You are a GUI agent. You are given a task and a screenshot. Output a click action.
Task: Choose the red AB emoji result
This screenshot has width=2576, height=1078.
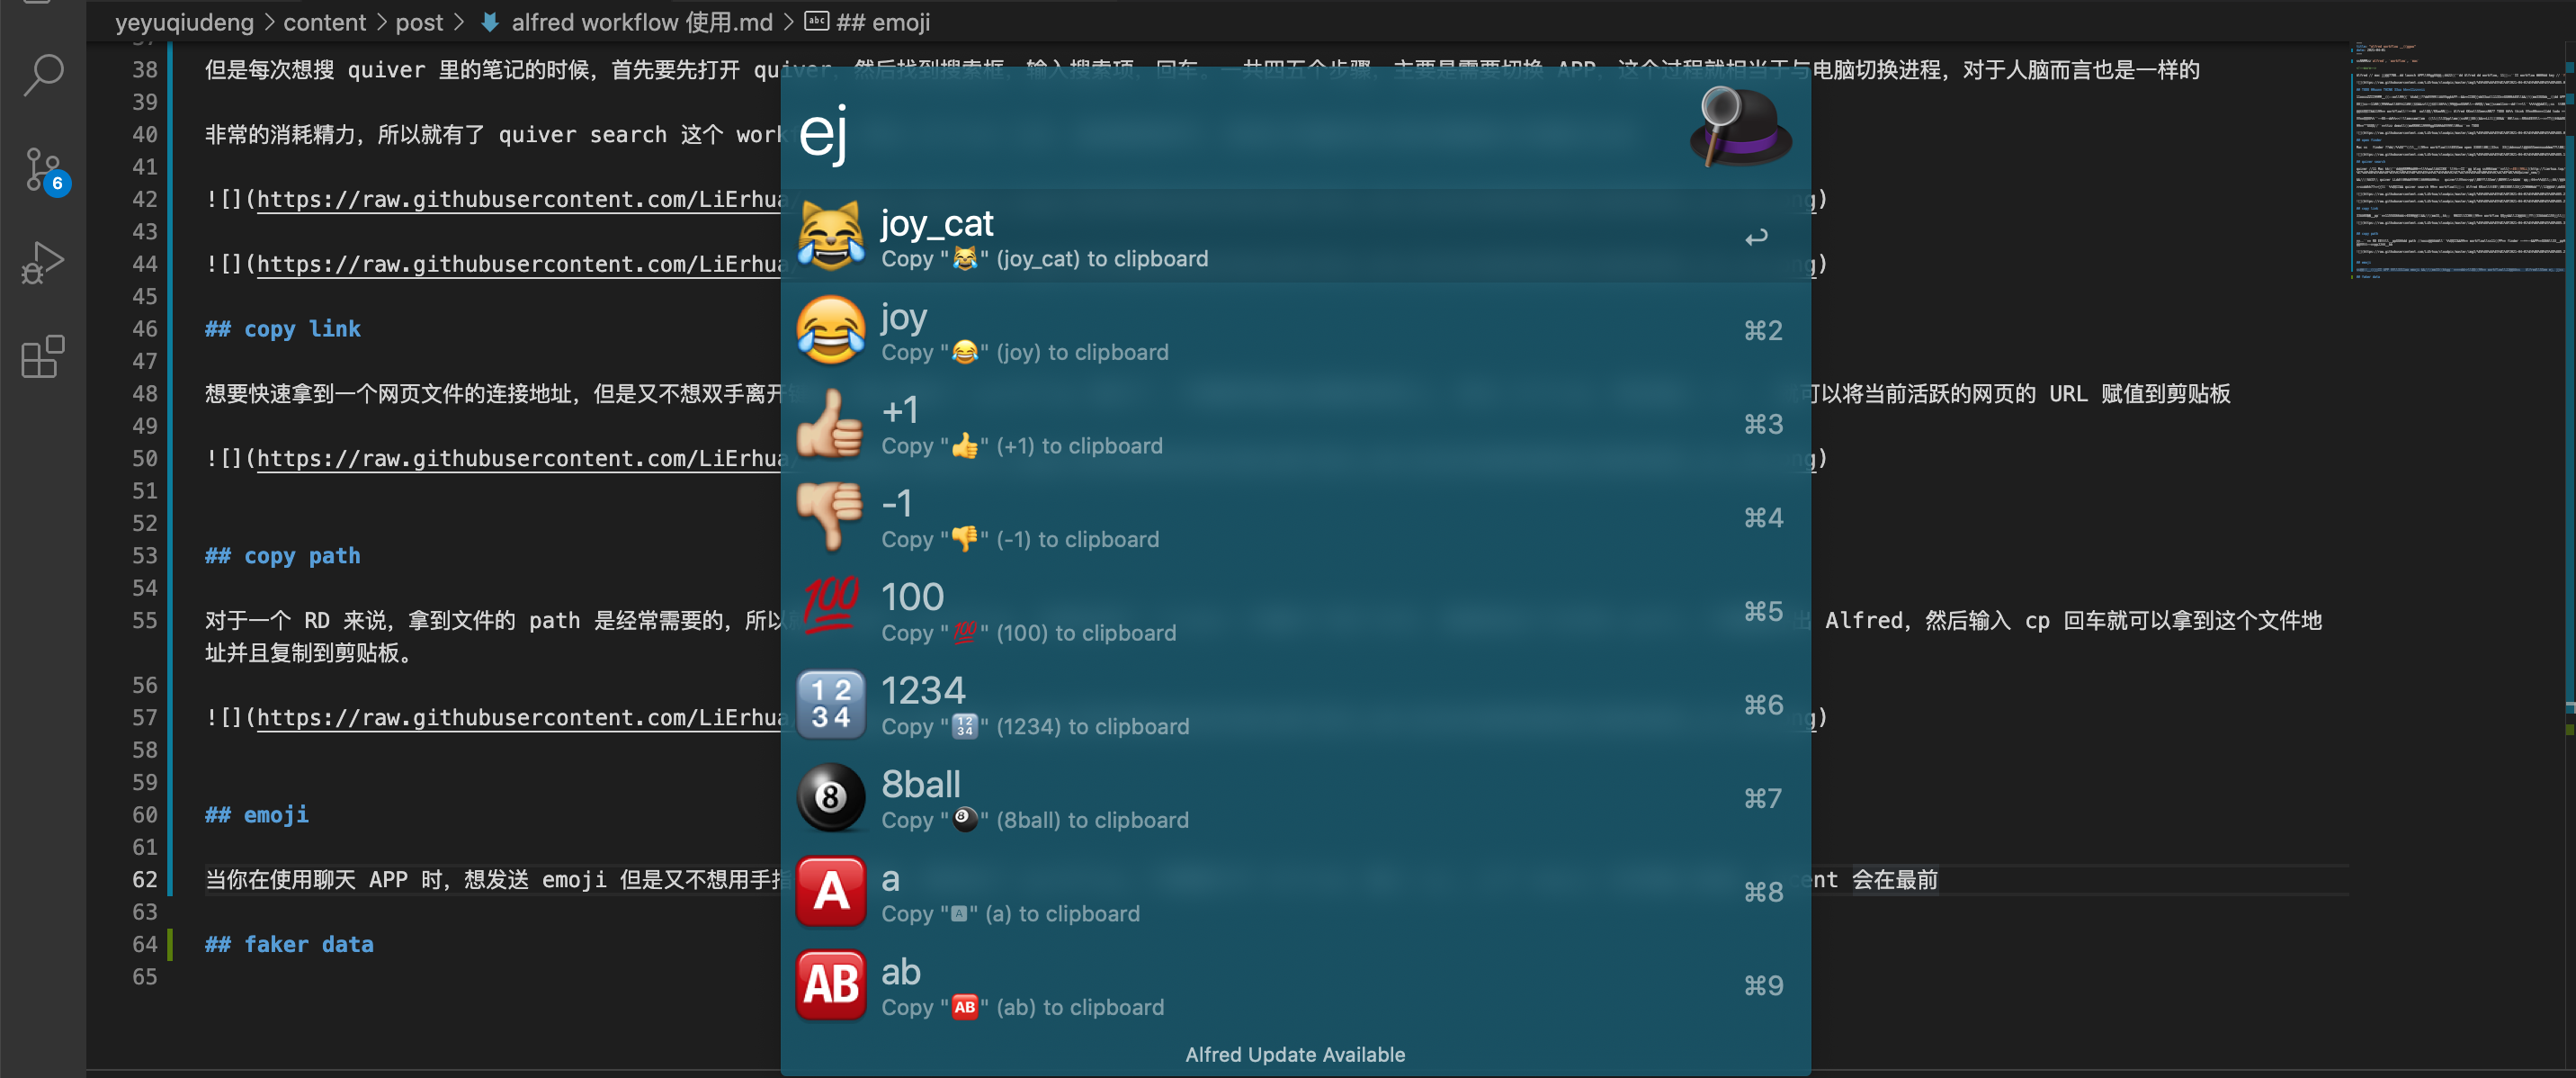click(1295, 985)
